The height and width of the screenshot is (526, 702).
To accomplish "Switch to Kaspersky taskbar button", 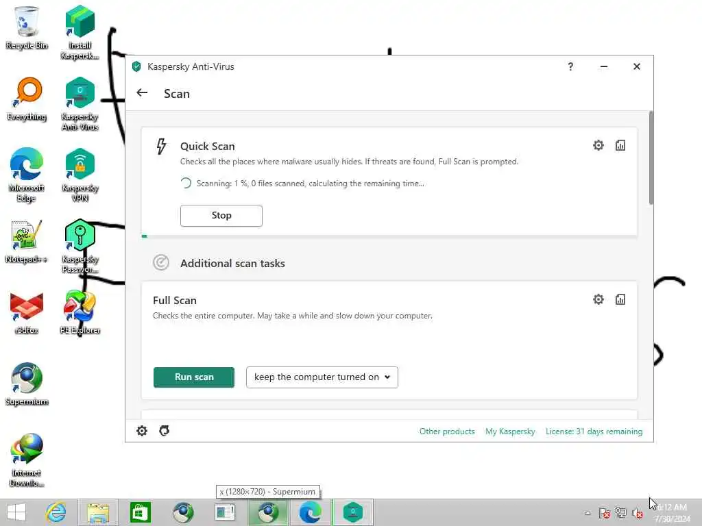I will click(353, 512).
